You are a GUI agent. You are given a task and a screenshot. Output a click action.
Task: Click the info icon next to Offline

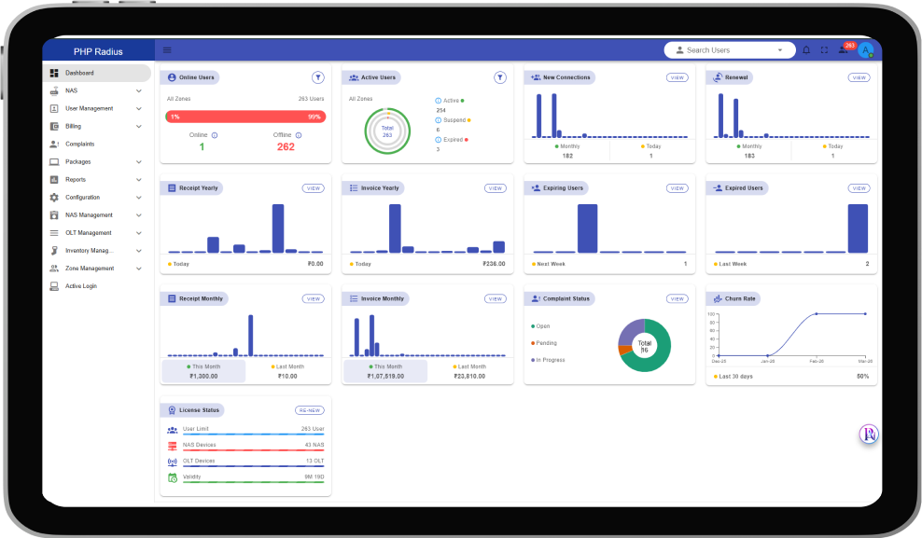(299, 135)
